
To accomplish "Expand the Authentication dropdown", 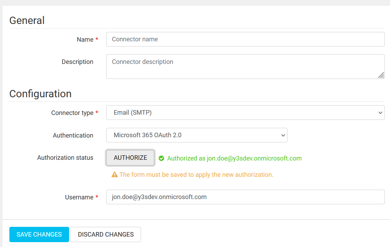I will [x=197, y=135].
